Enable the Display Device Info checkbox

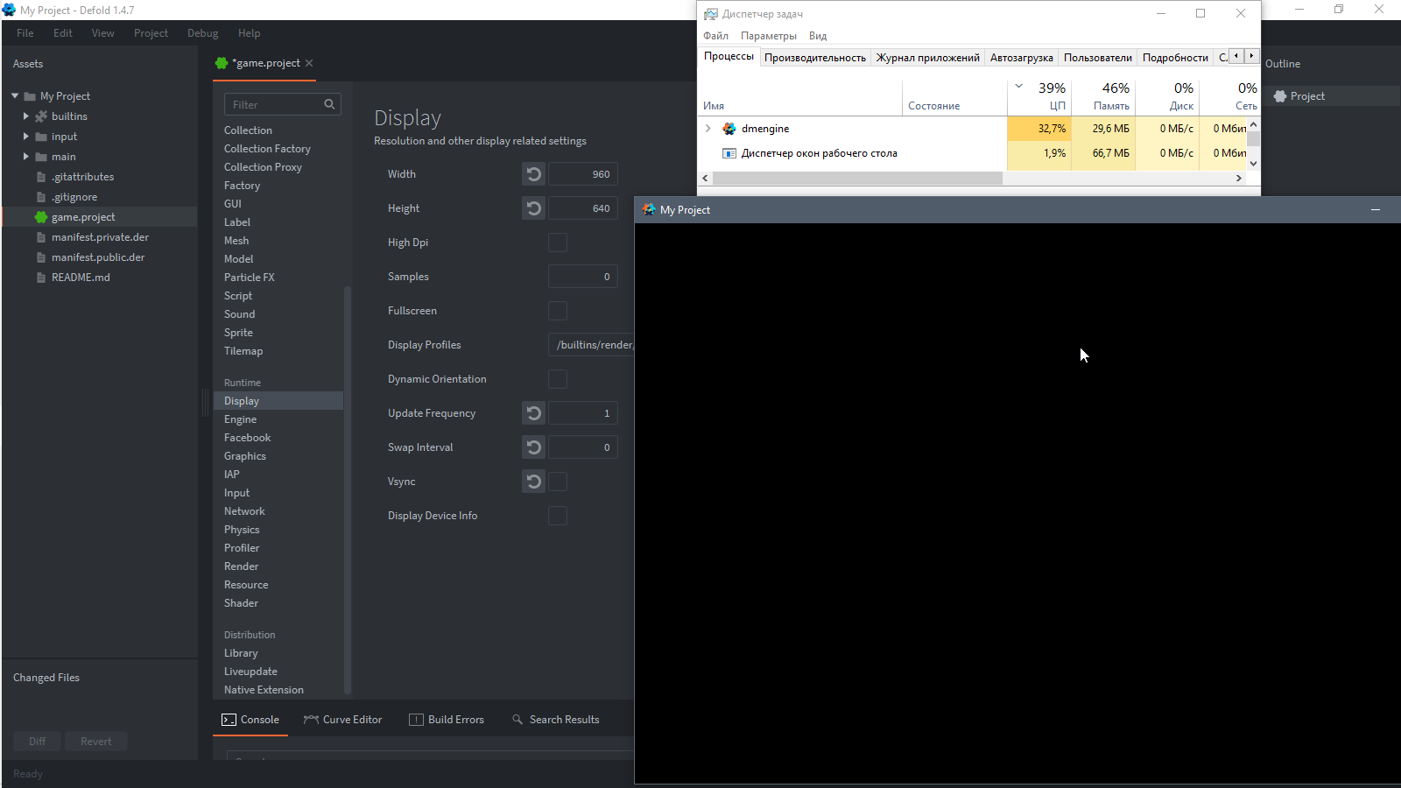tap(558, 516)
